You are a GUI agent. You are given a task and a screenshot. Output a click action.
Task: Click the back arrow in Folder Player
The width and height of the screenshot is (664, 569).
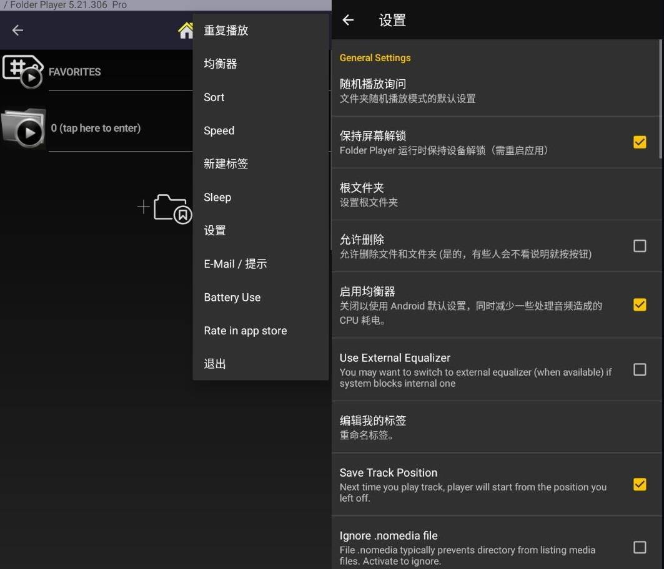click(x=17, y=30)
